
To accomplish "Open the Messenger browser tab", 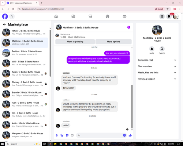I will [x=22, y=3].
